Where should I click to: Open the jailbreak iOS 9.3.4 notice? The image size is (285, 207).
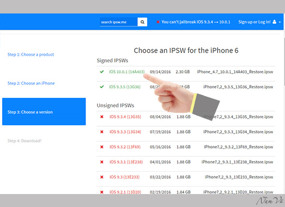196,22
